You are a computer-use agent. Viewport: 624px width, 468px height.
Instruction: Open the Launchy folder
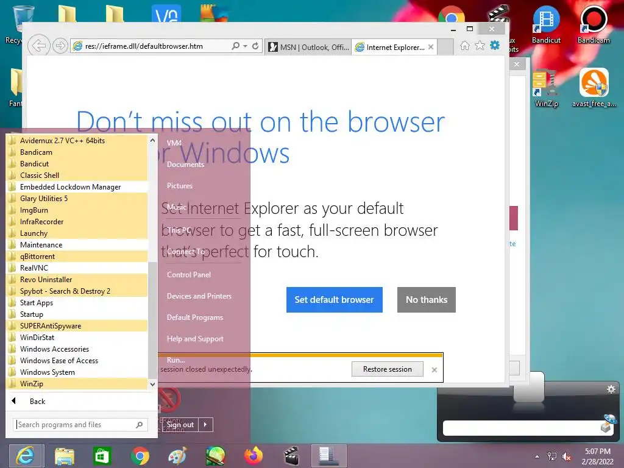click(x=77, y=233)
